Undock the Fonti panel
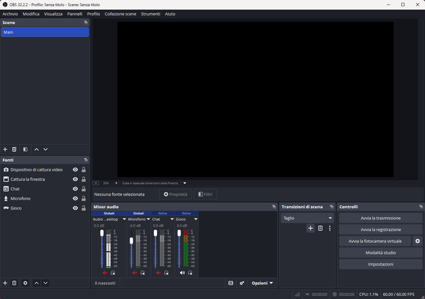Image resolution: width=425 pixels, height=299 pixels. (86, 160)
